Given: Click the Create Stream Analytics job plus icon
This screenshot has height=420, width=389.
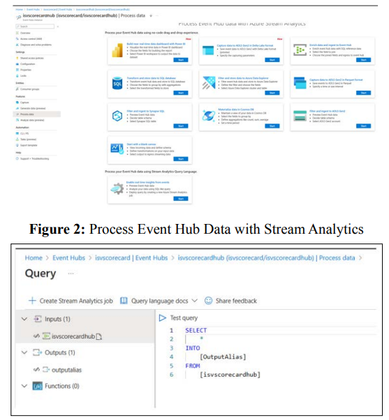Looking at the screenshot, I should coord(32,301).
